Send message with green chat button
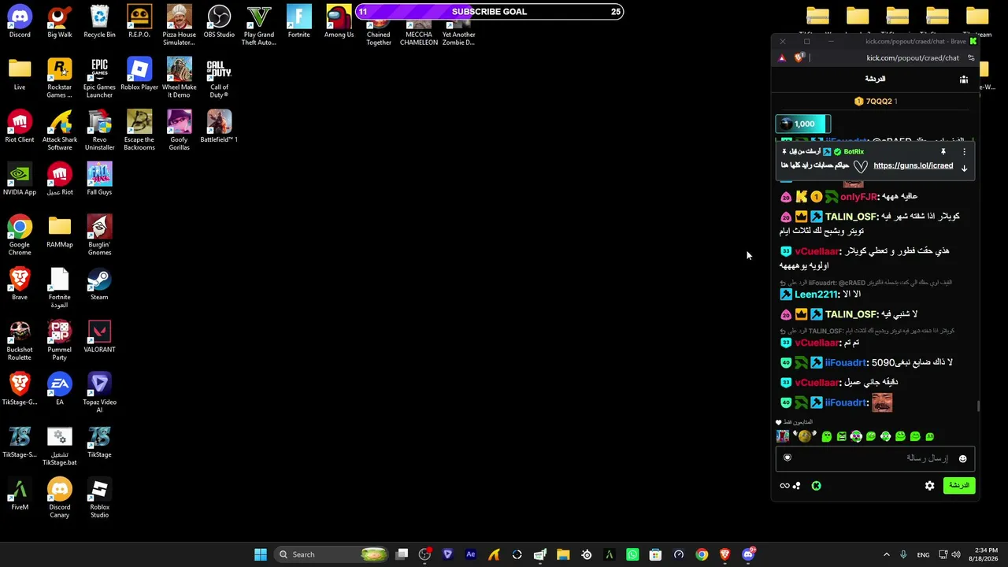1008x567 pixels. click(x=959, y=485)
